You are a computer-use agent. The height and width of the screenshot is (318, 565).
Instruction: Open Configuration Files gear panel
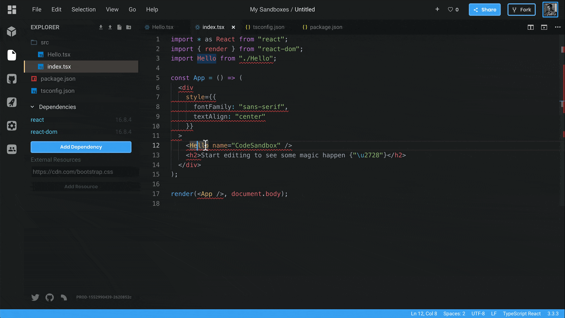coord(12,126)
